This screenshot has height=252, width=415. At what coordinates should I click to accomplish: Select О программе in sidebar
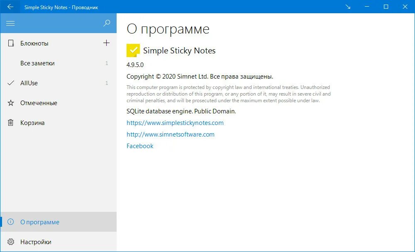click(x=59, y=222)
